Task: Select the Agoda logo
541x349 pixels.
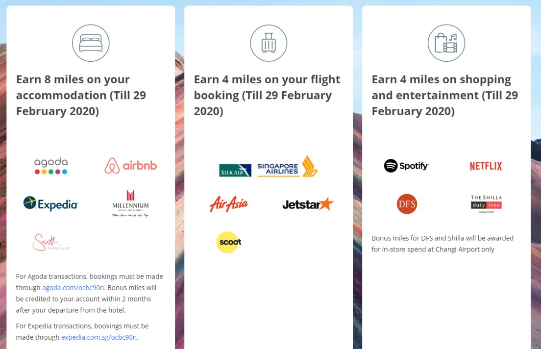Action: click(x=51, y=166)
